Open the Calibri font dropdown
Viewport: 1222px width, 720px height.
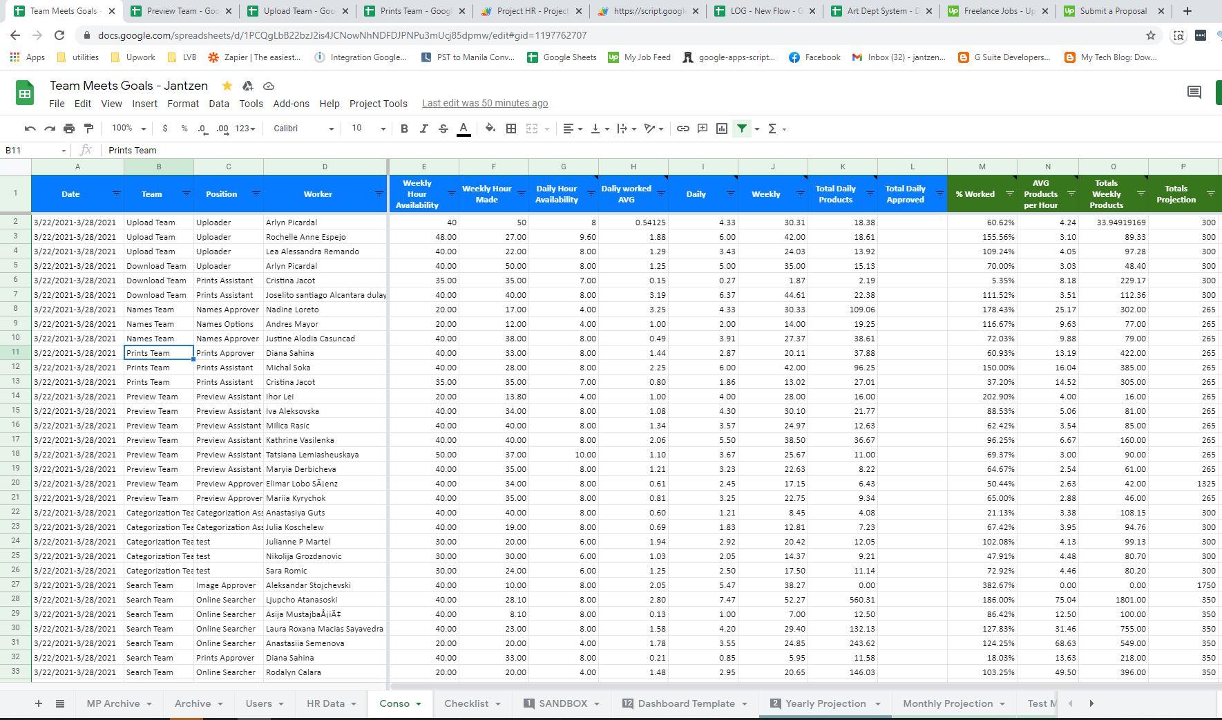(303, 129)
